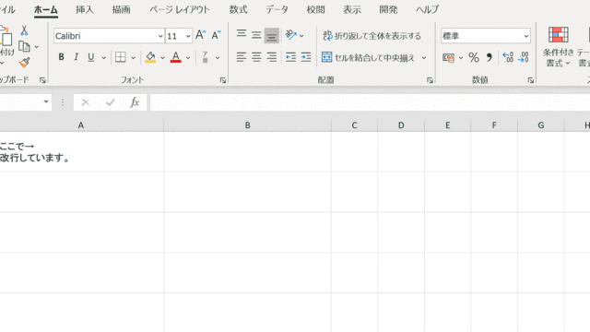Expand font color dropdown arrow
Viewport: 590px width, 332px height.
click(188, 57)
